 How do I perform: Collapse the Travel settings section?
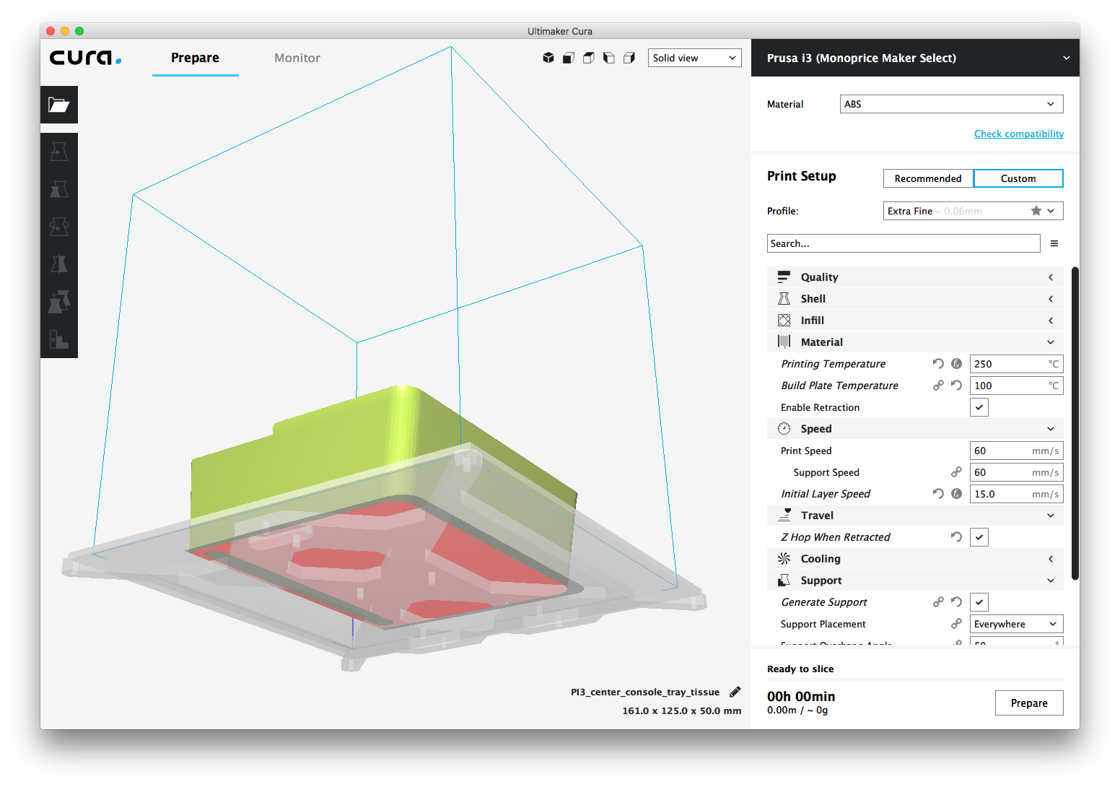[915, 516]
